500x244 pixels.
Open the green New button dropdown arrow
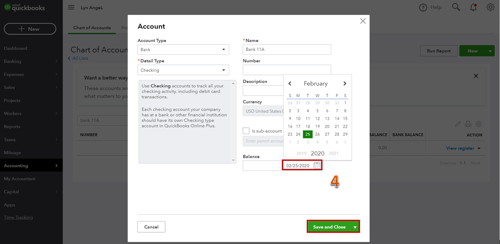pos(490,51)
